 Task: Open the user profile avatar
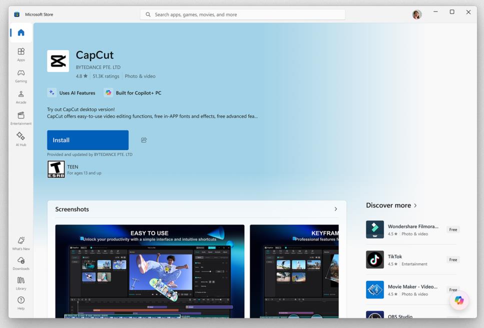(x=417, y=14)
